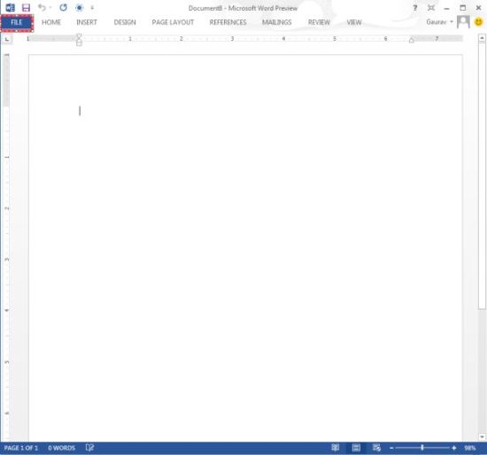Open the PAGE LAYOUT tab
This screenshot has width=487, height=455.
coord(173,22)
